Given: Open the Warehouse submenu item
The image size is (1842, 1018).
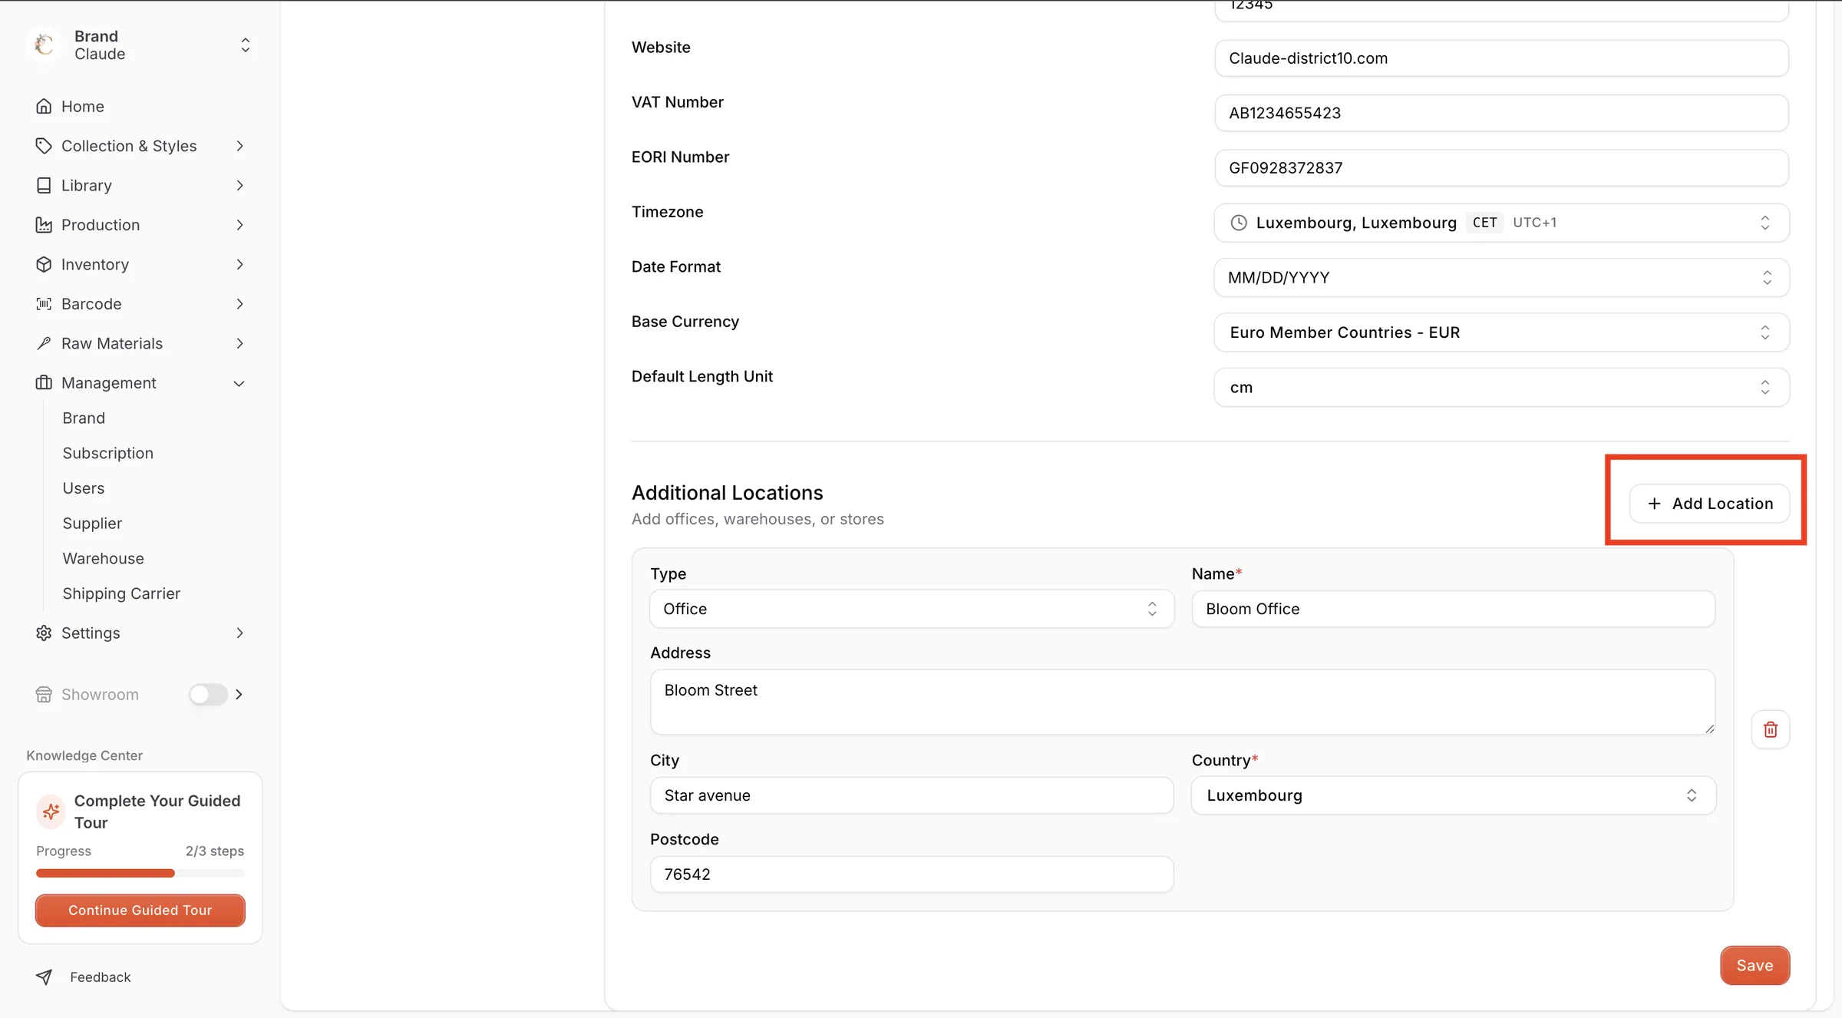Looking at the screenshot, I should click(x=104, y=558).
